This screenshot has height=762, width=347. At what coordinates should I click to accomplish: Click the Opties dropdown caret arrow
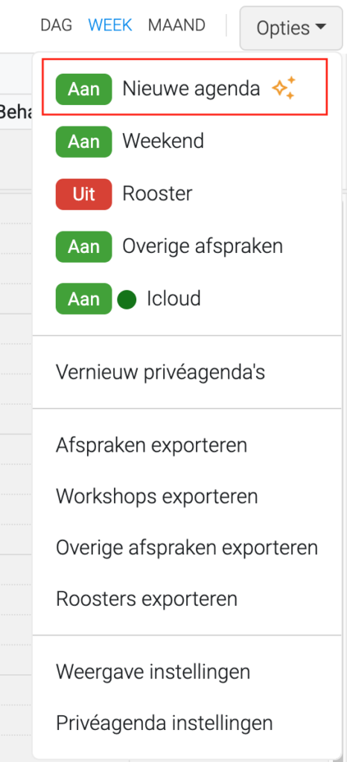(x=320, y=28)
